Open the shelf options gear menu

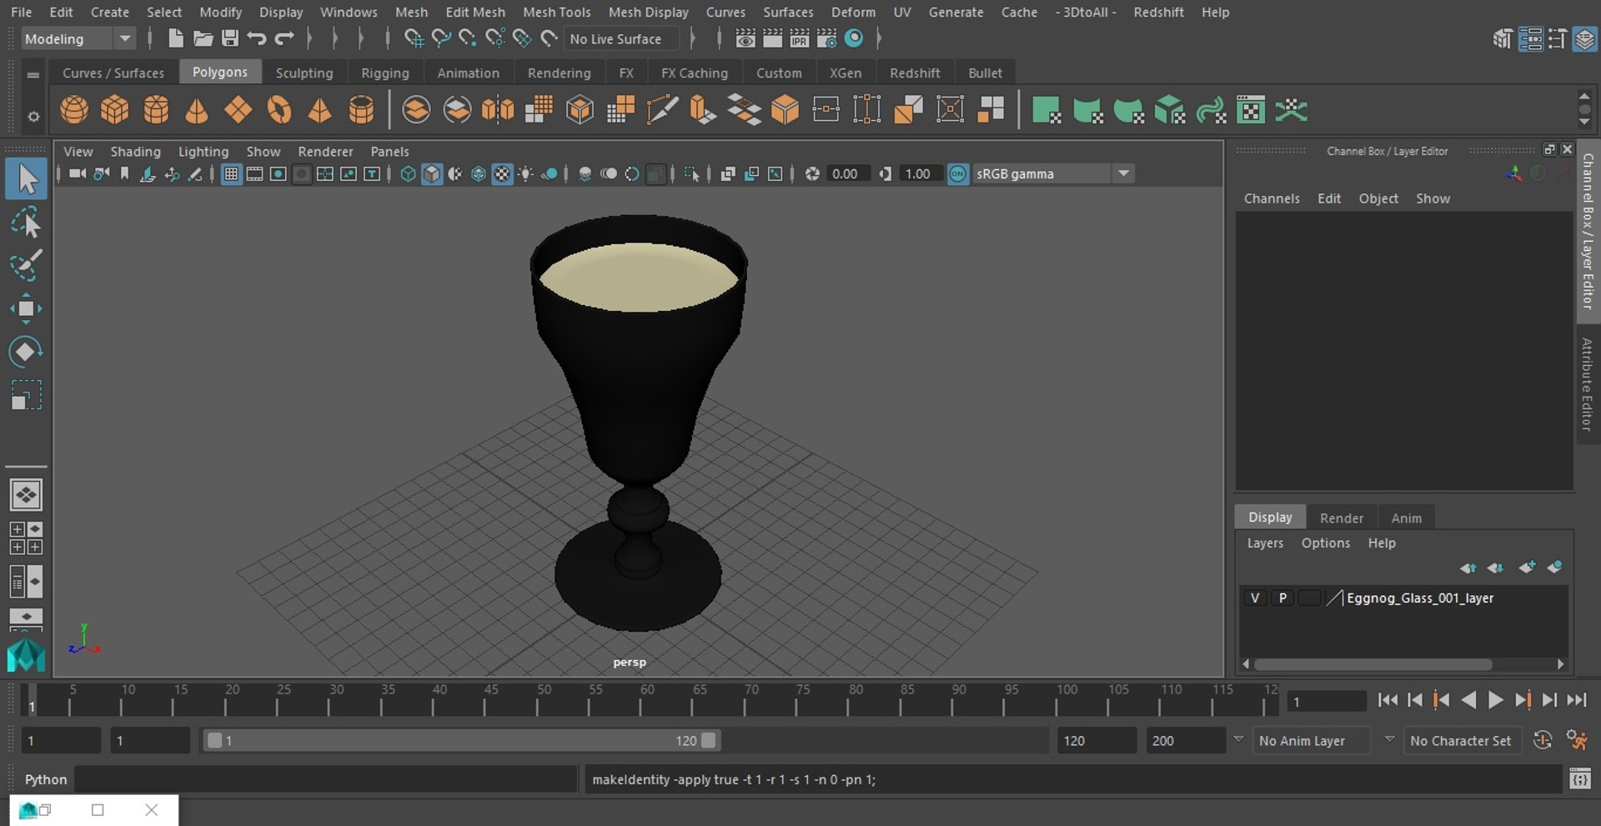pos(33,117)
